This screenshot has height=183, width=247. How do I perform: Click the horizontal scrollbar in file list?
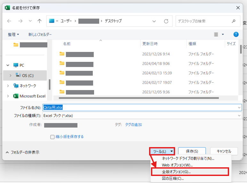point(139,98)
